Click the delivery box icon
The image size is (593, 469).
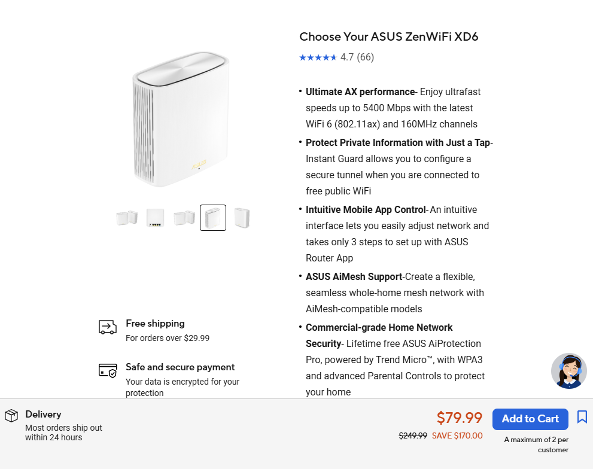pos(11,416)
